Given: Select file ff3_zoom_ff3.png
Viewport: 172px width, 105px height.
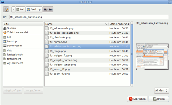Looking at the screenshot, I should point(87,74).
